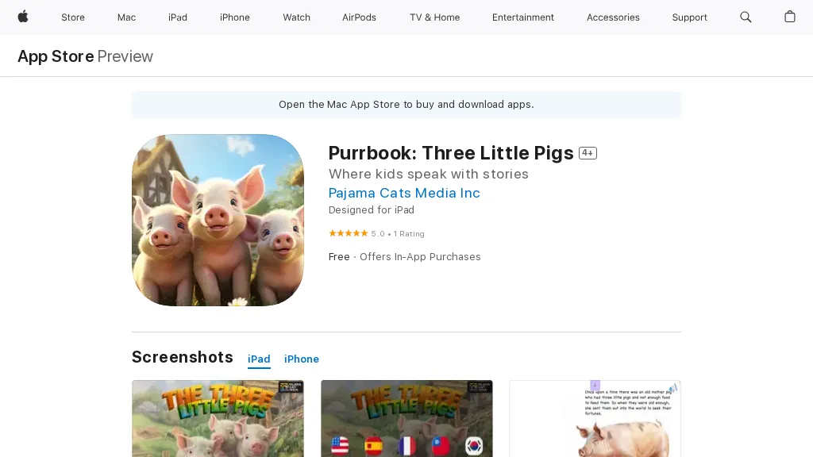Image resolution: width=813 pixels, height=457 pixels.
Task: Open the iPad navigation menu item
Action: pos(177,17)
